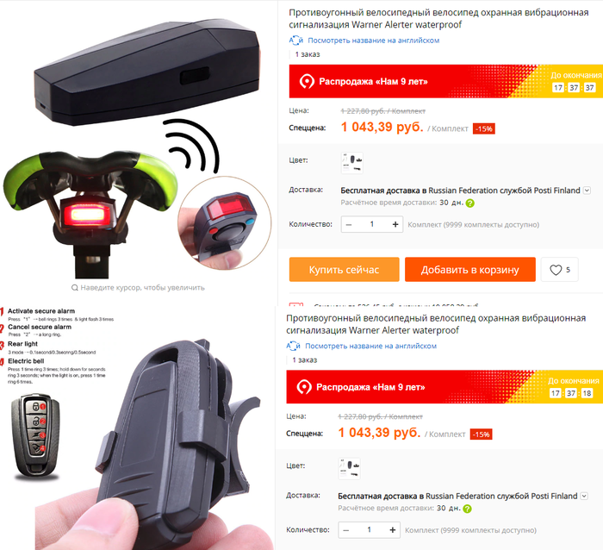Click the sale pin icon in the bottom red banner

coord(304,387)
